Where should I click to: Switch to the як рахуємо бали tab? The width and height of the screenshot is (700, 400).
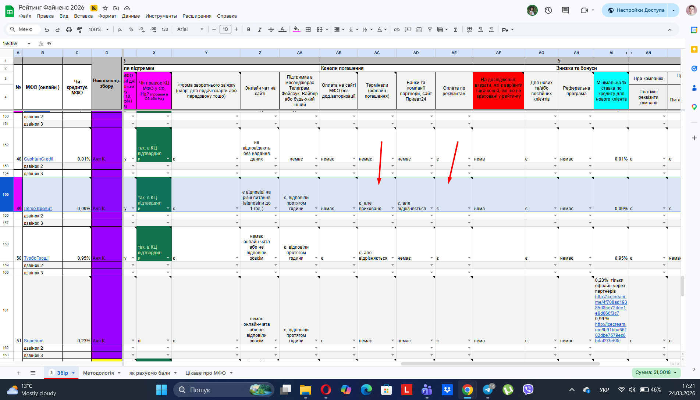pos(150,373)
